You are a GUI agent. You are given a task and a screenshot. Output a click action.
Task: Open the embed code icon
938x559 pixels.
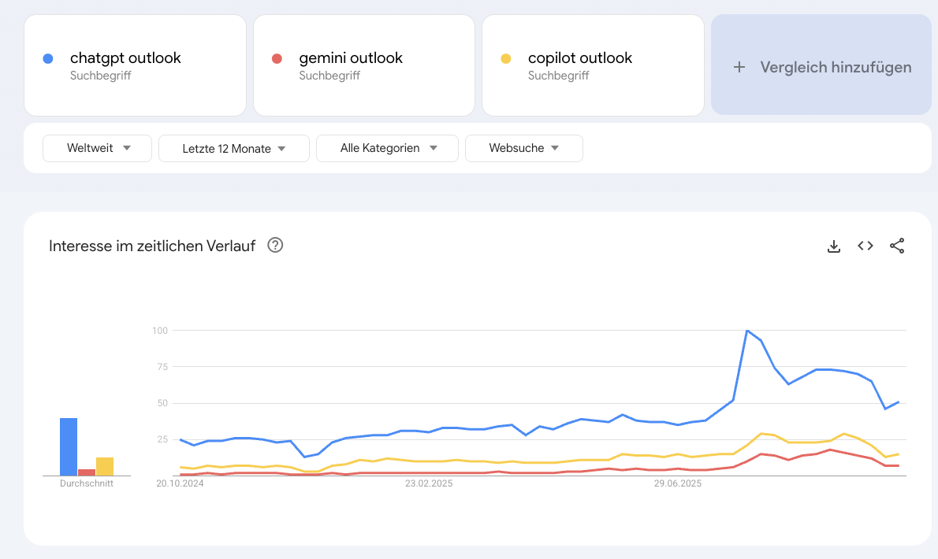point(865,246)
